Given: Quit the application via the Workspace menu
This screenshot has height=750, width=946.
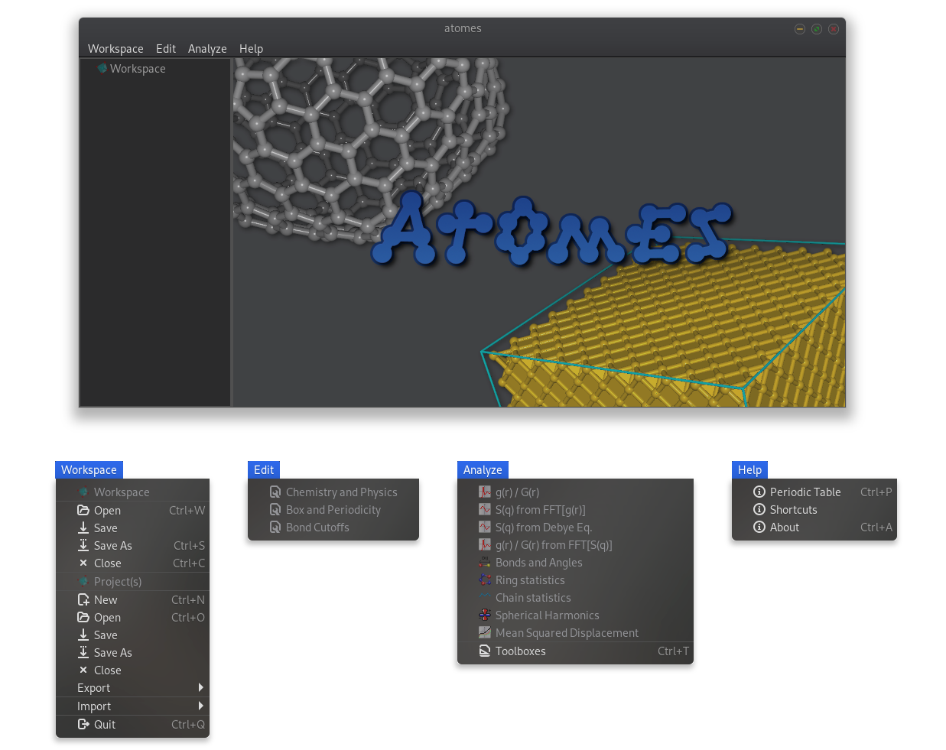Looking at the screenshot, I should 105,725.
